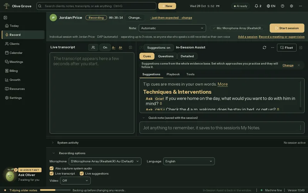Image resolution: width=308 pixels, height=193 pixels.
Task: Open the top bar settings gear
Action: coord(291,6)
